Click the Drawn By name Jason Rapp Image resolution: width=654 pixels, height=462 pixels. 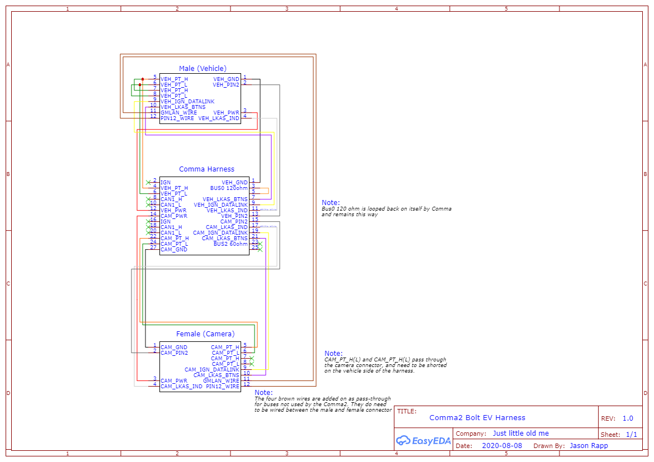589,445
